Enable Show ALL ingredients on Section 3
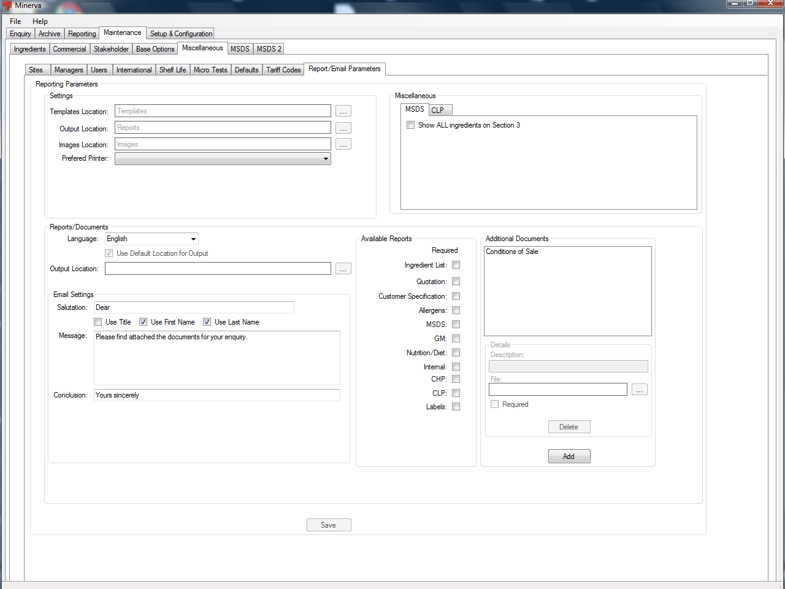Viewport: 785px width, 589px height. pyautogui.click(x=411, y=125)
